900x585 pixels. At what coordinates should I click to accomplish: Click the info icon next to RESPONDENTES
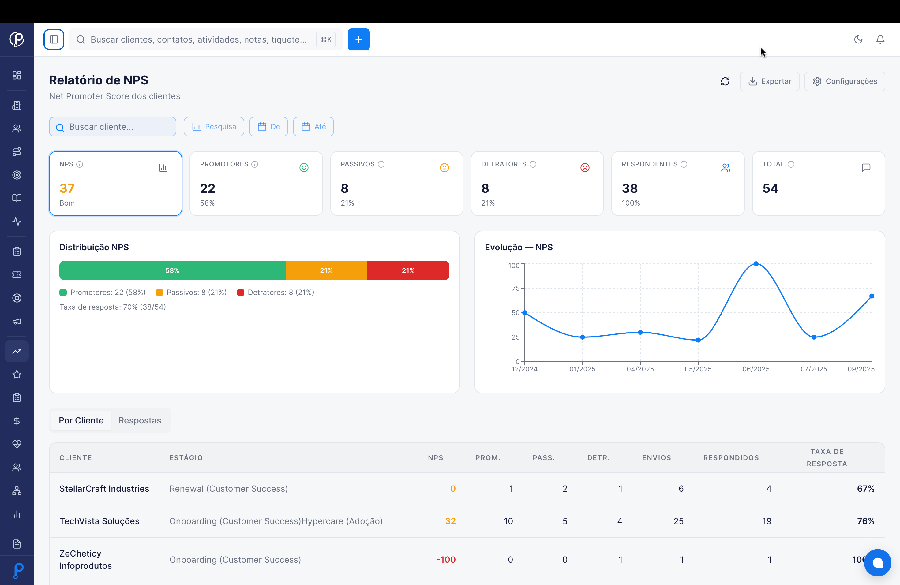pyautogui.click(x=684, y=164)
